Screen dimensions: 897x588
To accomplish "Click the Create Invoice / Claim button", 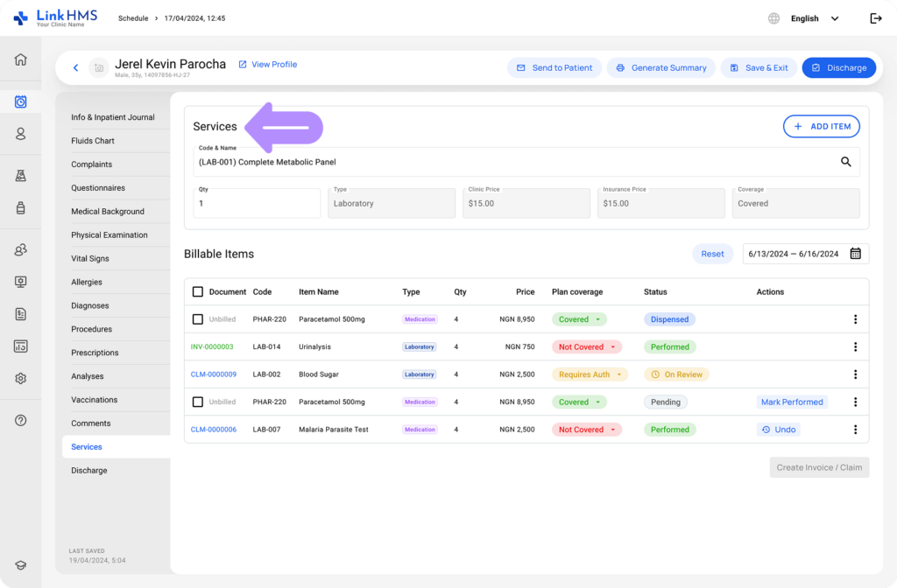I will coord(819,467).
